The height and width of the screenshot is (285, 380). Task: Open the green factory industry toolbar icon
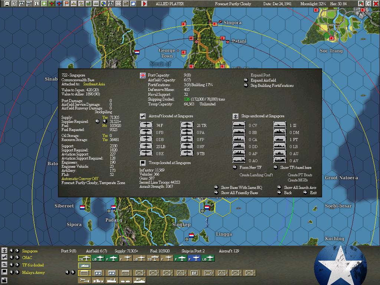coord(88,3)
